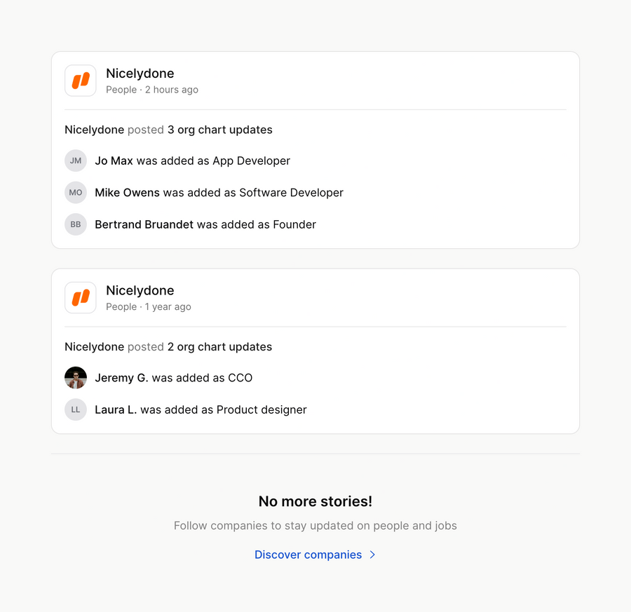631x612 pixels.
Task: Click the Nicelydone heading on the second card
Action: click(140, 290)
